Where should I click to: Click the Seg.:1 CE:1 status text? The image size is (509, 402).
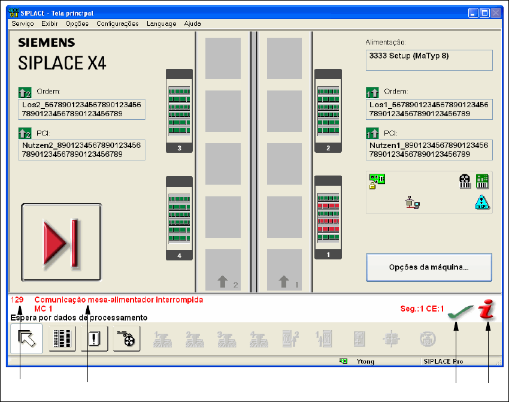(422, 309)
